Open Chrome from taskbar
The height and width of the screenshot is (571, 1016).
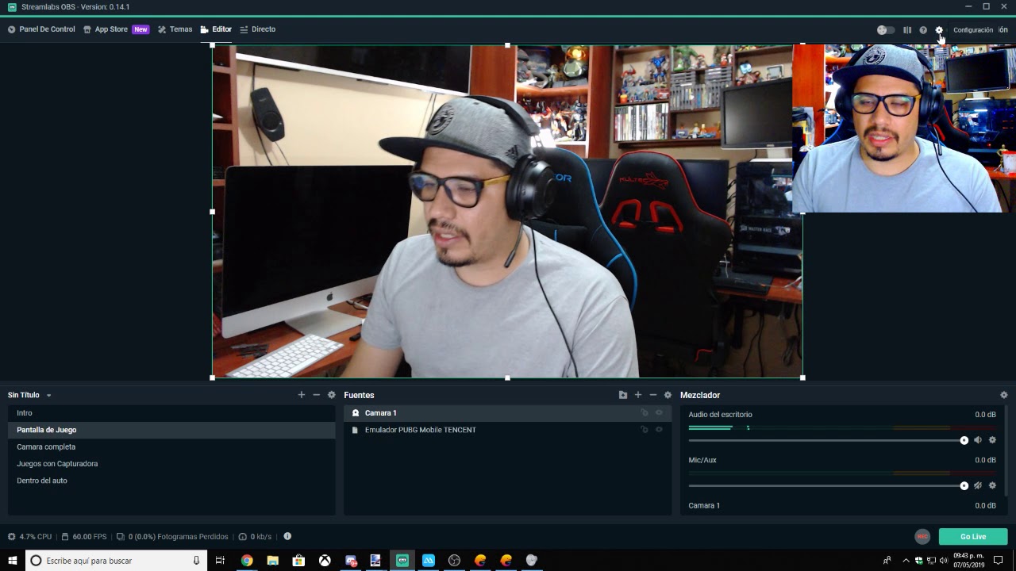[247, 561]
